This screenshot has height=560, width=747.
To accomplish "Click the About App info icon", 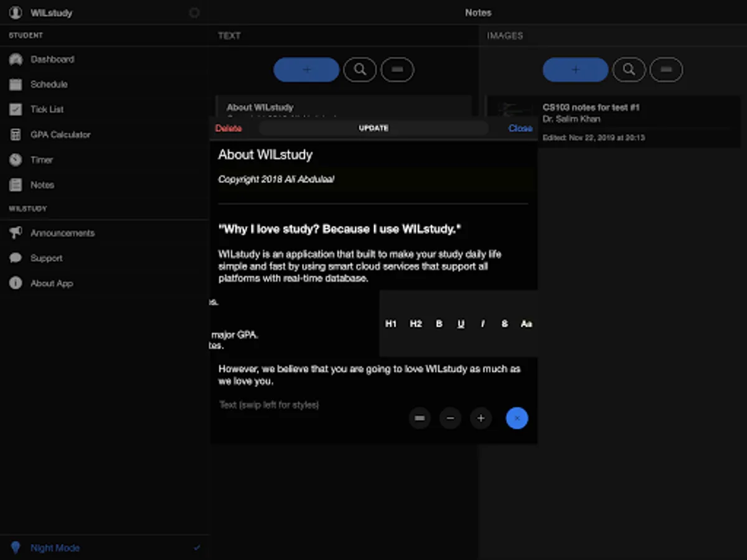I will coord(16,283).
